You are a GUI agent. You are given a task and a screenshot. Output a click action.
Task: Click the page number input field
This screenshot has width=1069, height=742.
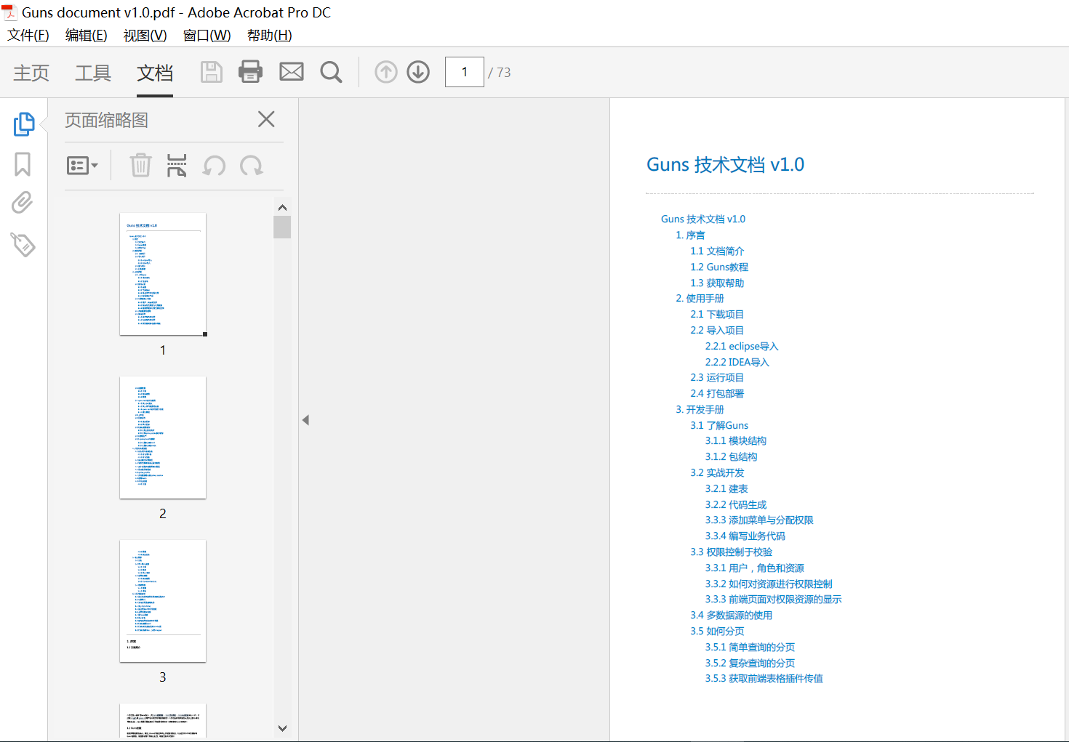click(x=465, y=72)
